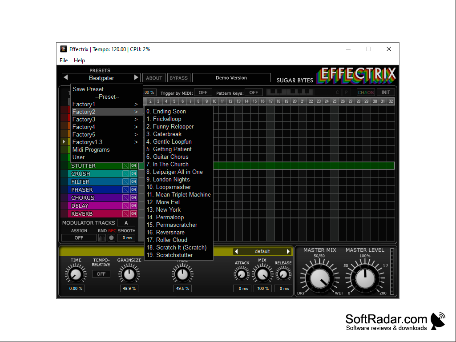
Task: Open the Modulator Tracks A selector
Action: click(x=126, y=223)
